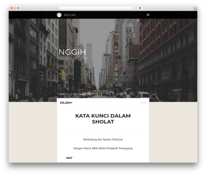
Task: Select the blog tagline under NGGIH
Action: (x=73, y=58)
